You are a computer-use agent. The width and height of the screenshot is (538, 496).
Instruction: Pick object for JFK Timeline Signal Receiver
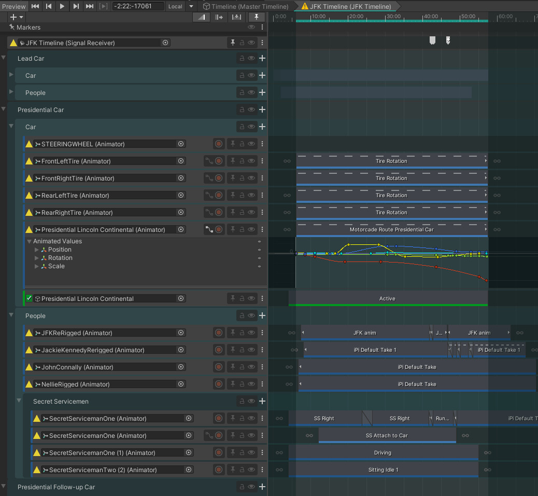[x=165, y=43]
